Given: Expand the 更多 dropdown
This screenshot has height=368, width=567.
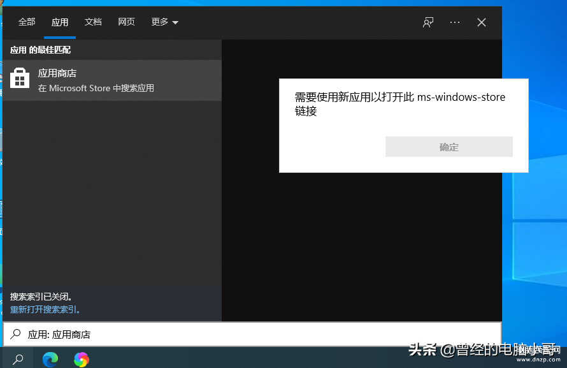Looking at the screenshot, I should 164,22.
